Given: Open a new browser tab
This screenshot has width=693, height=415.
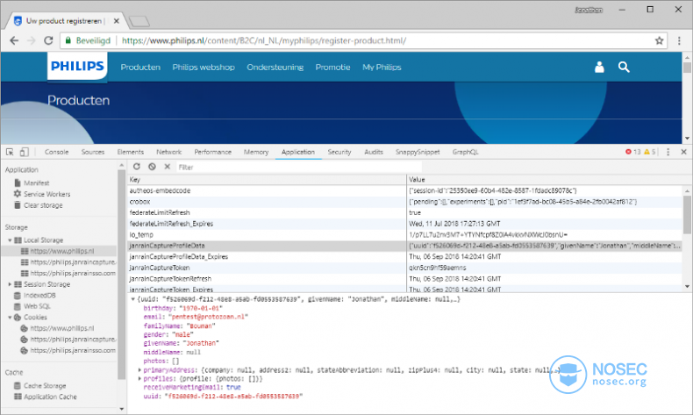Looking at the screenshot, I should click(139, 21).
